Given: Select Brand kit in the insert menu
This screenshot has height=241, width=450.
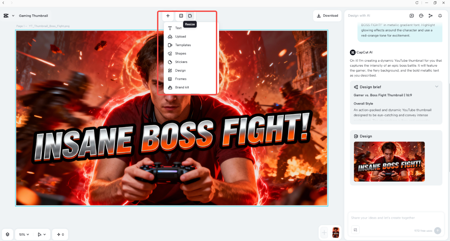Looking at the screenshot, I should pos(182,87).
